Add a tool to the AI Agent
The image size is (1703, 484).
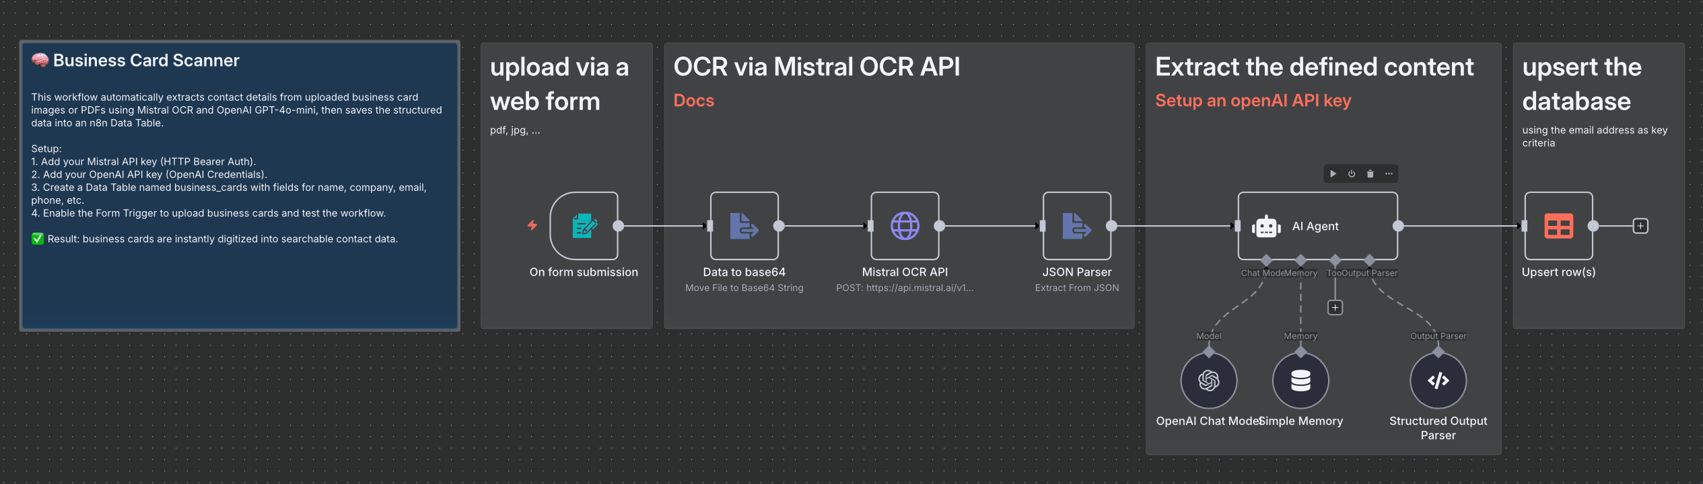pyautogui.click(x=1335, y=308)
